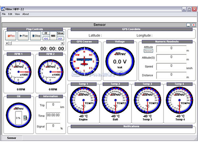Open the About menu

(25, 14)
